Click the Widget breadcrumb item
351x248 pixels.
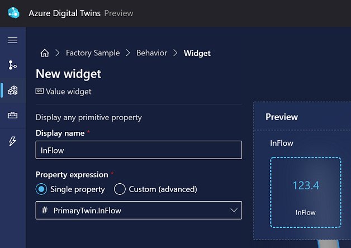[197, 53]
